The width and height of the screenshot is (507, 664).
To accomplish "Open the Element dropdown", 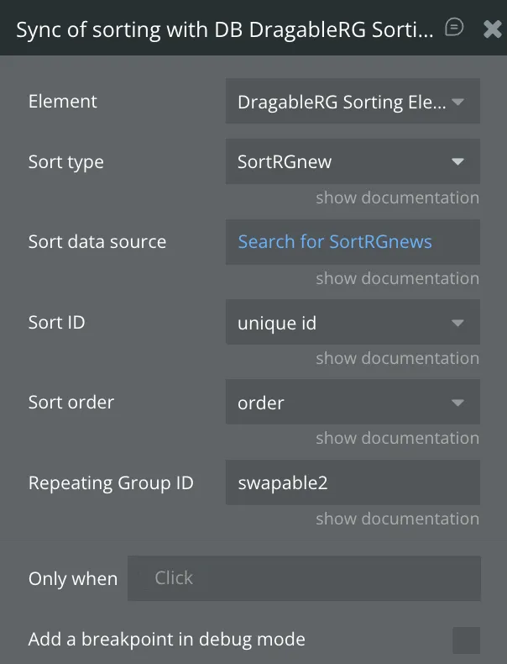I will pyautogui.click(x=353, y=102).
